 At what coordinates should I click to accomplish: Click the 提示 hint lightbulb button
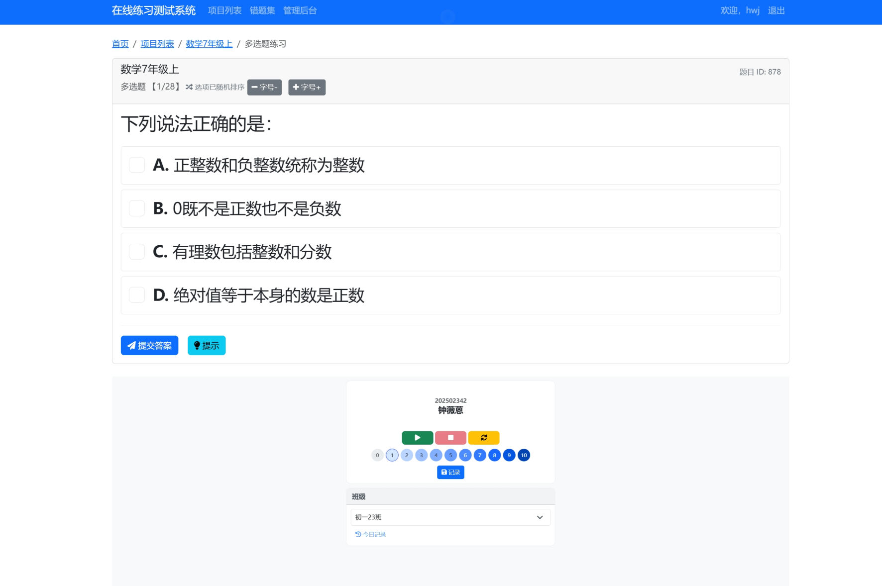[207, 346]
